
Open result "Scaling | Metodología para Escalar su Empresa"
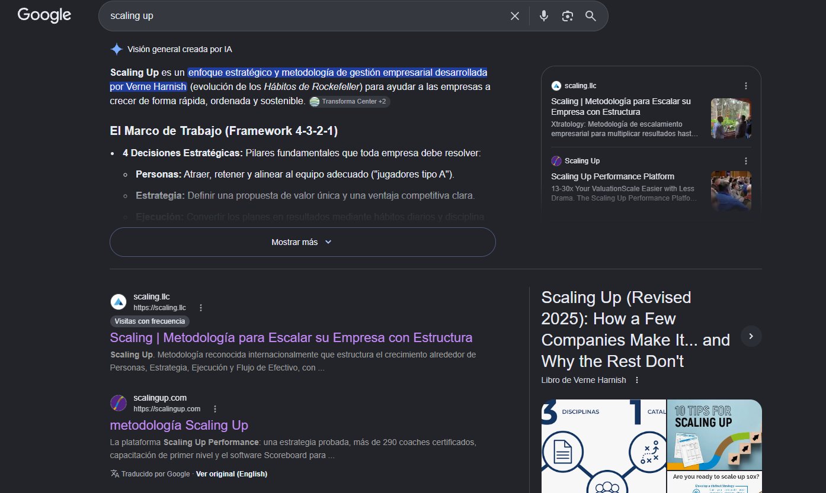click(x=291, y=338)
